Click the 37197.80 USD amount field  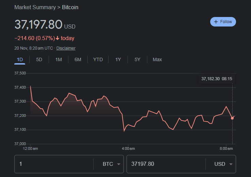point(166,164)
